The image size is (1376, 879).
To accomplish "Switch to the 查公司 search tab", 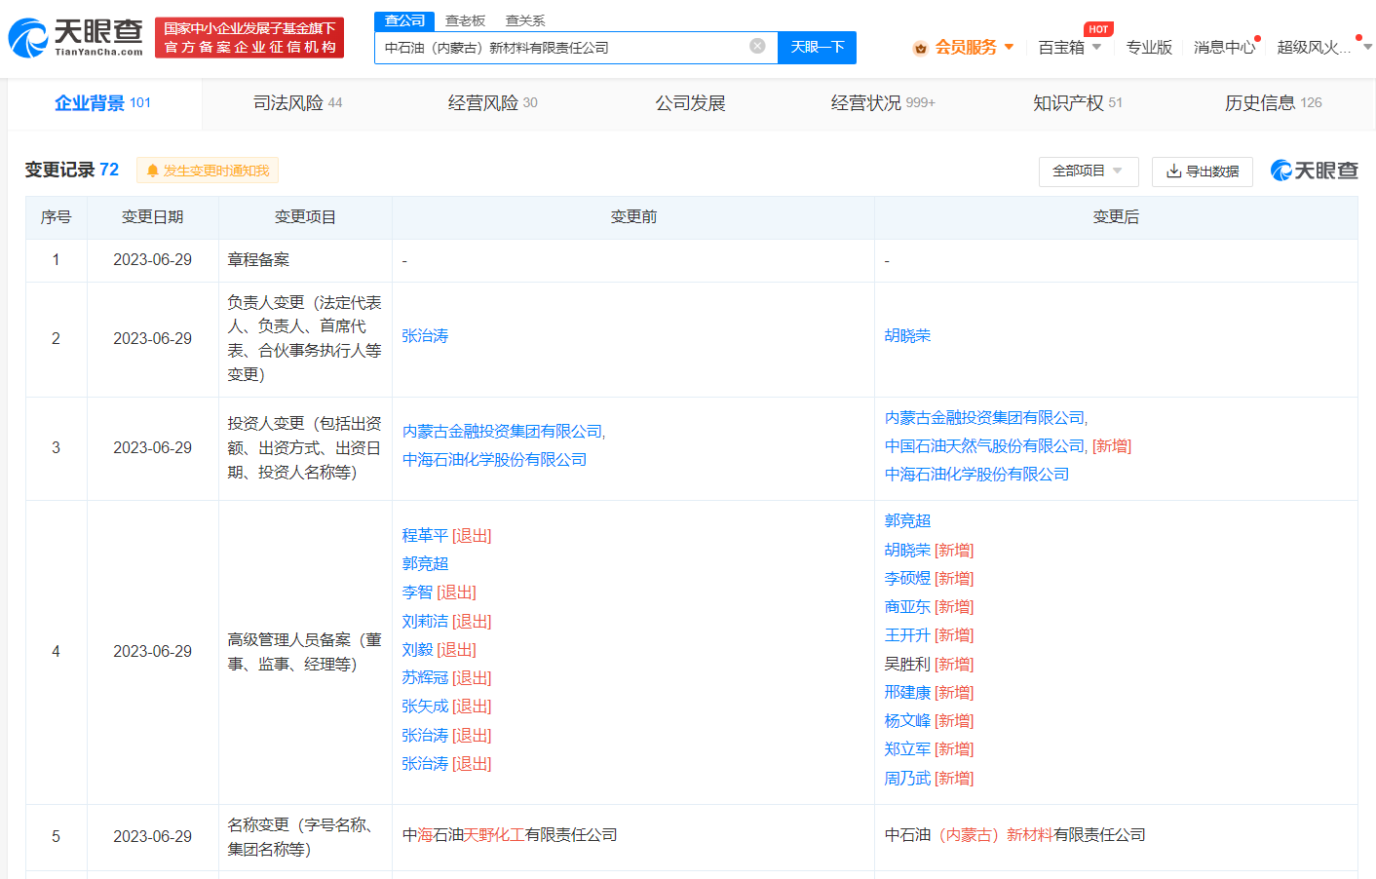I will 404,20.
